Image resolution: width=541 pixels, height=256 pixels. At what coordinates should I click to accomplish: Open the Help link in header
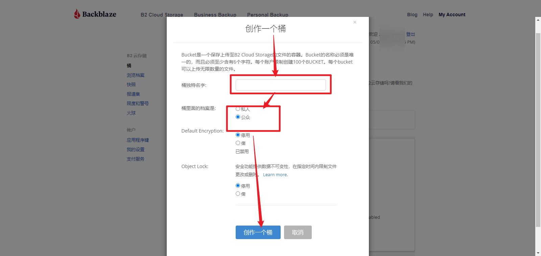pos(428,15)
